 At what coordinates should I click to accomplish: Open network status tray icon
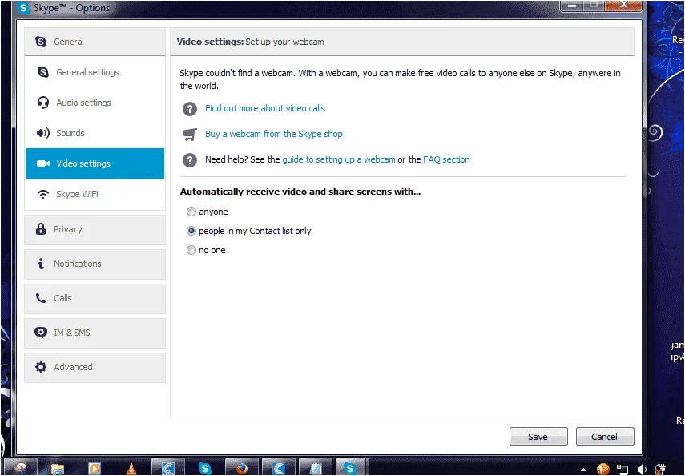point(622,470)
